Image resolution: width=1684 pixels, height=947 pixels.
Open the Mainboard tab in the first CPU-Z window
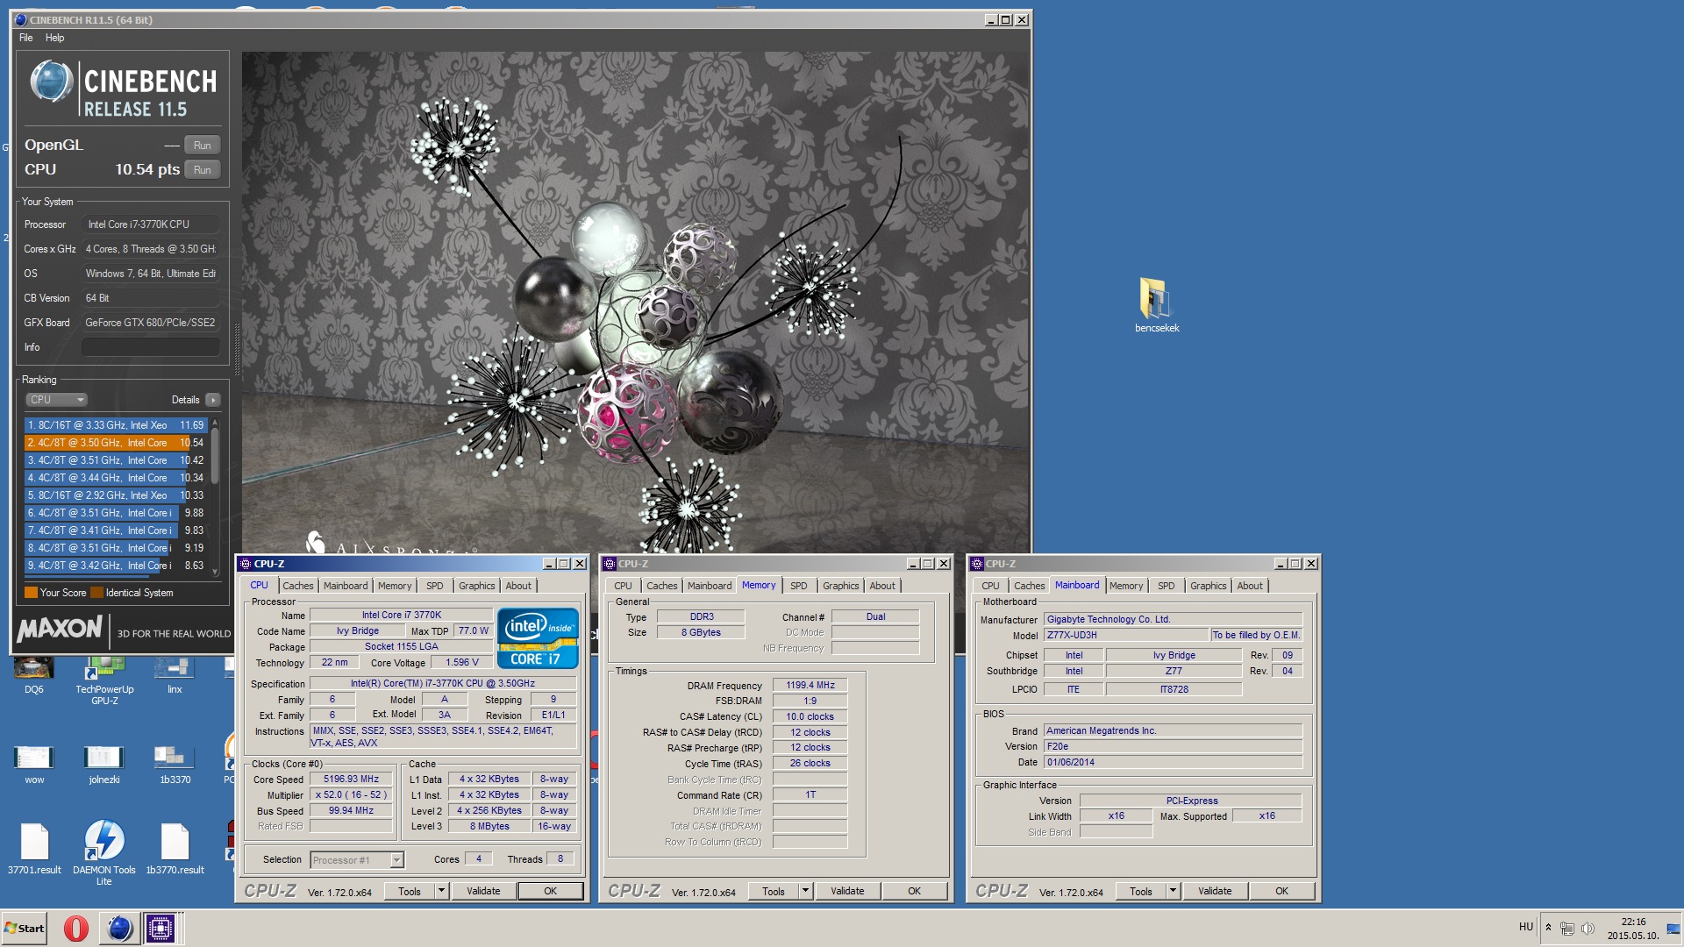pyautogui.click(x=346, y=586)
